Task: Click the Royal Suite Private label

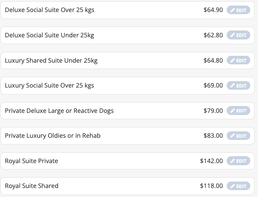Action: click(31, 161)
